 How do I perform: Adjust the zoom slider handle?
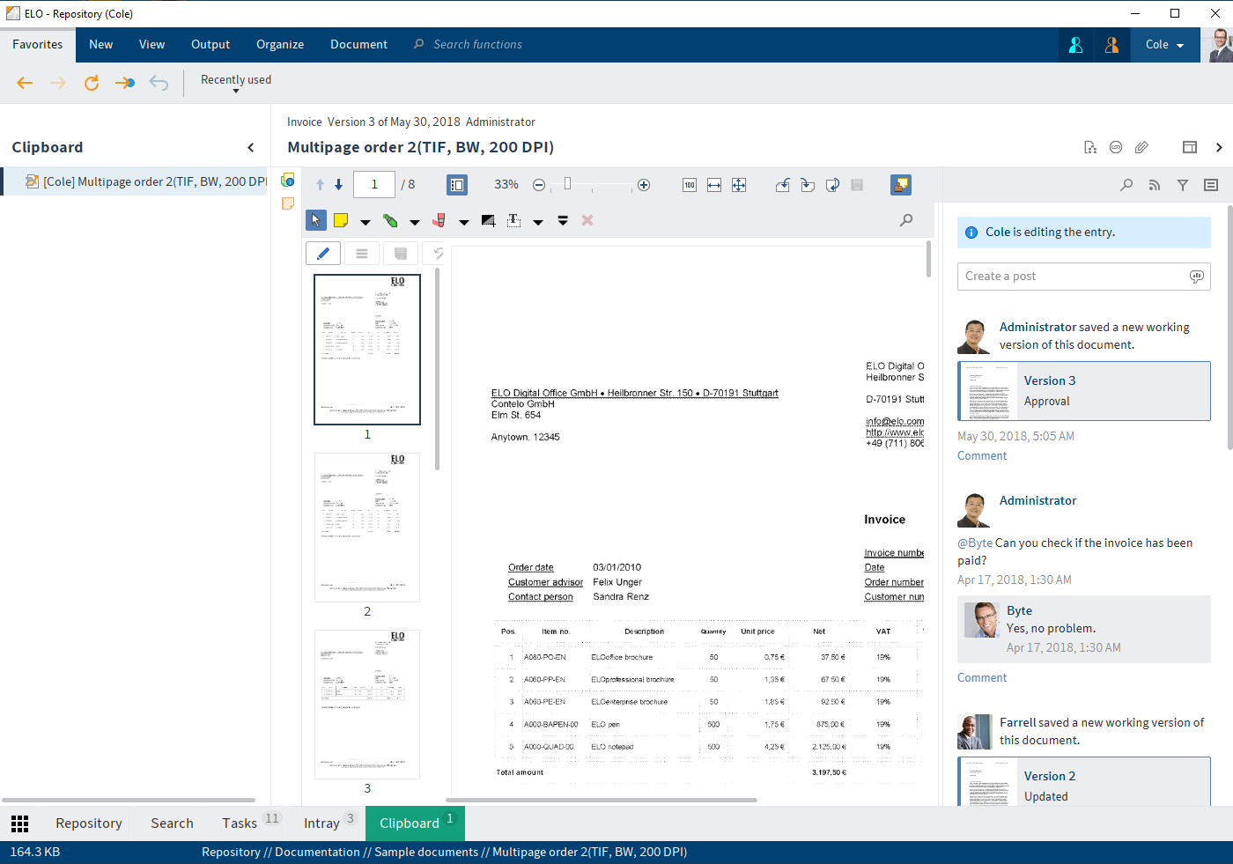click(x=568, y=183)
